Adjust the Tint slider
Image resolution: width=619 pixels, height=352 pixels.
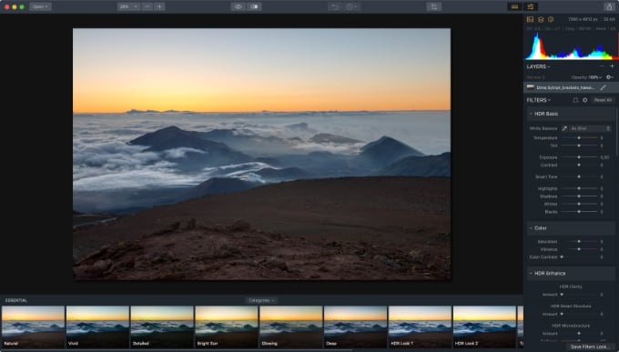[579, 146]
